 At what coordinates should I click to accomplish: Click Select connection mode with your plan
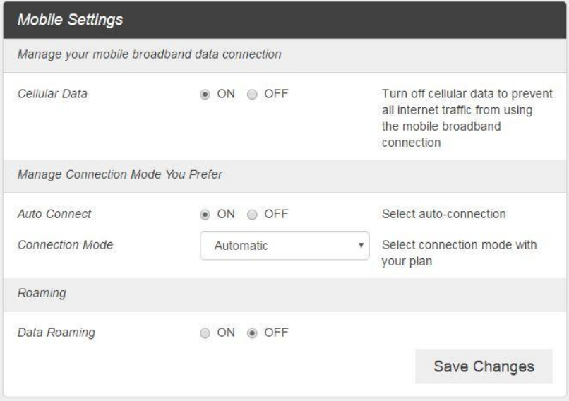[459, 253]
